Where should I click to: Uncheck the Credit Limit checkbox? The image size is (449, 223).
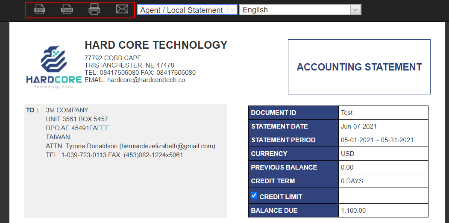coord(254,196)
